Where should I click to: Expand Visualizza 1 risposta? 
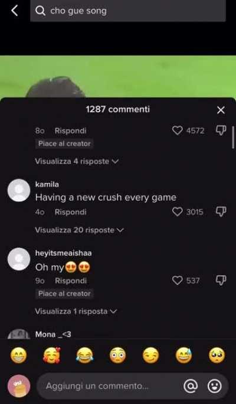76,311
